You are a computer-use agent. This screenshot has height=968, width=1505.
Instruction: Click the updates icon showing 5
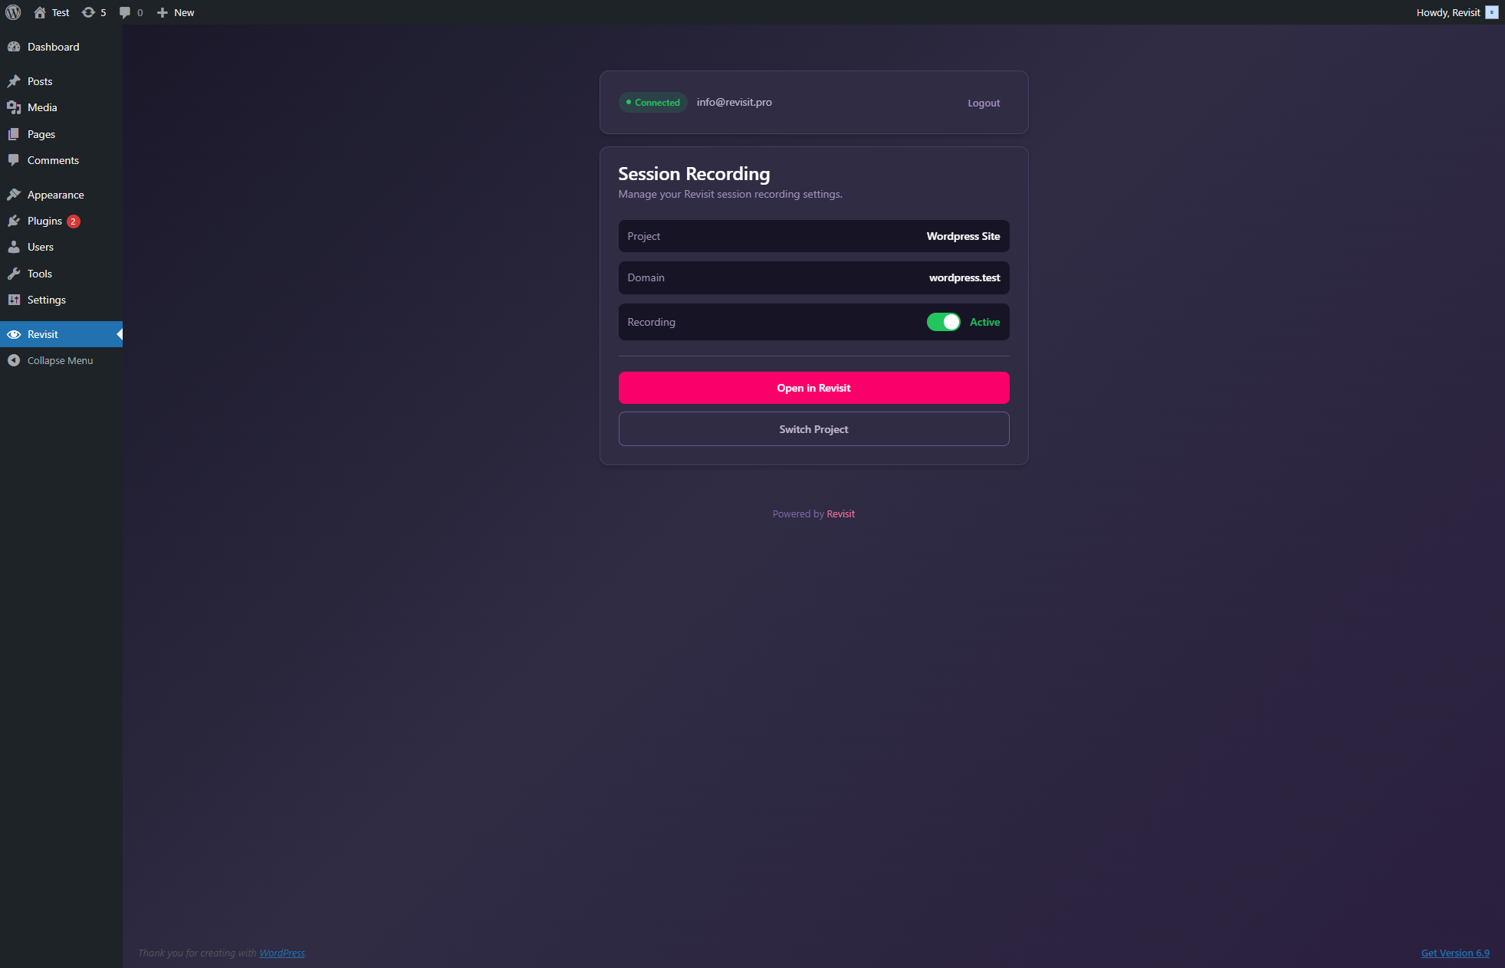click(x=87, y=12)
